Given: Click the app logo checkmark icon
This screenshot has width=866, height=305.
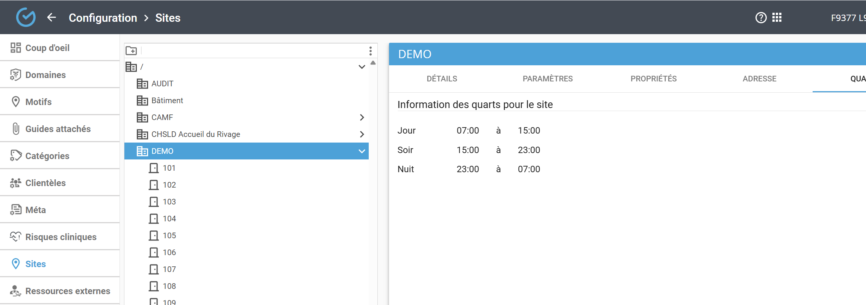Looking at the screenshot, I should [26, 17].
